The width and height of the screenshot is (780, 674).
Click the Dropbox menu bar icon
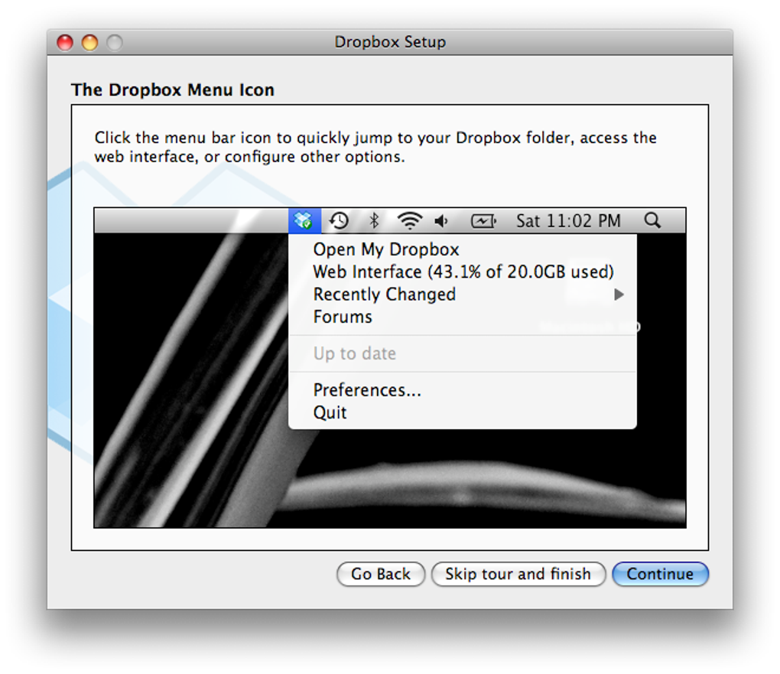point(304,220)
